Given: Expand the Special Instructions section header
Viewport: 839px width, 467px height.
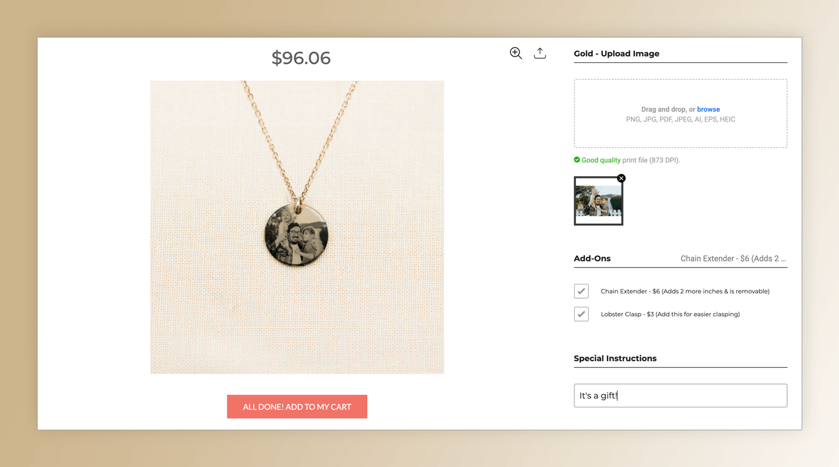Looking at the screenshot, I should point(615,358).
